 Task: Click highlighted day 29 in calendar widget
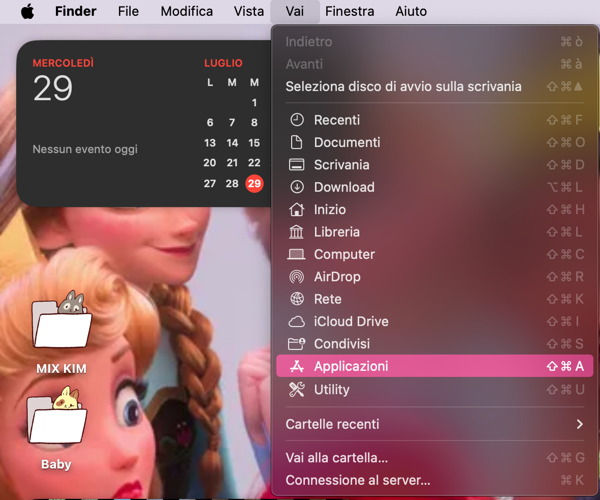[x=255, y=184]
